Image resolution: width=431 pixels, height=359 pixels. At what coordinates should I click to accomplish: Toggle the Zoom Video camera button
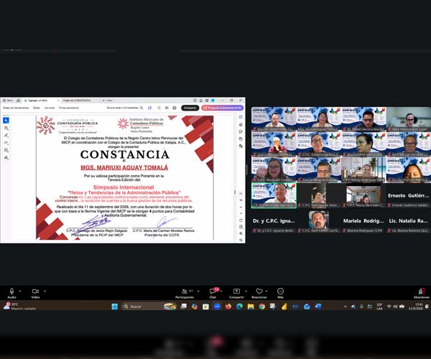35,293
